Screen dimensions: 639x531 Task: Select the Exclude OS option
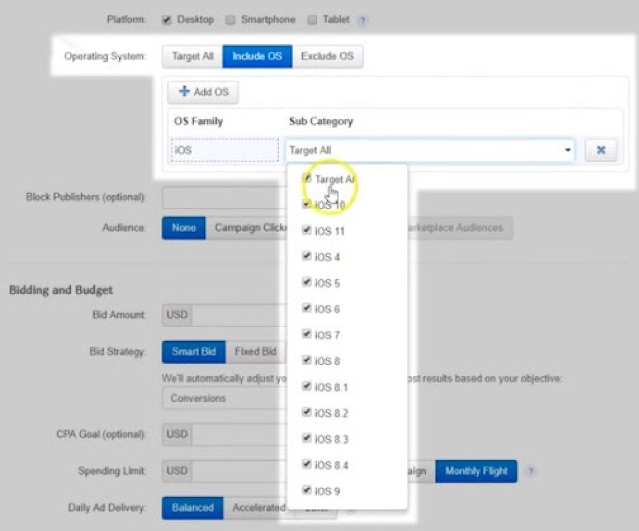click(327, 56)
